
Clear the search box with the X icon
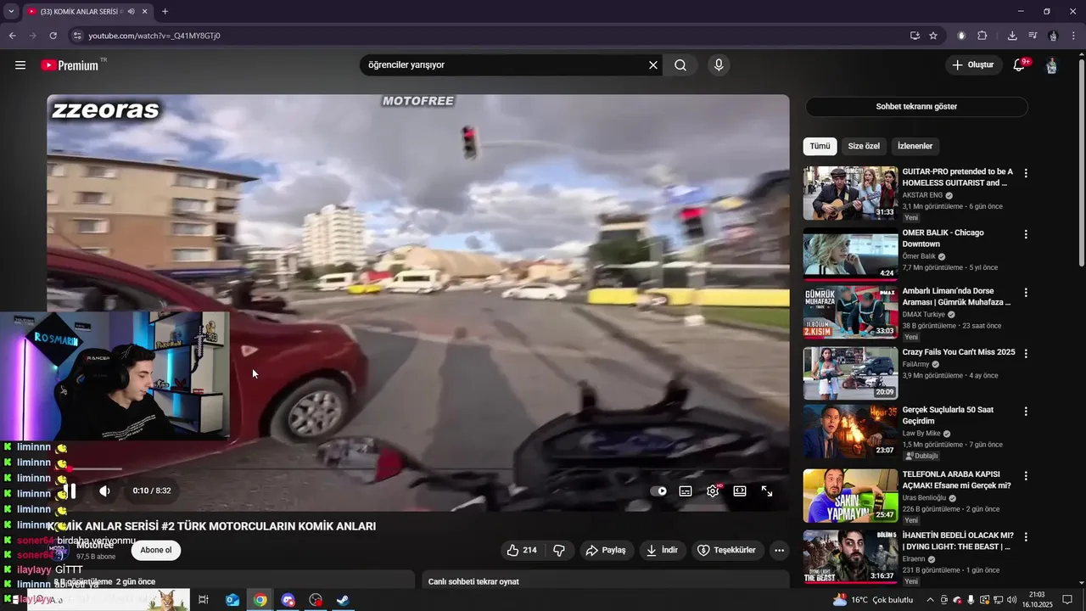(x=653, y=65)
